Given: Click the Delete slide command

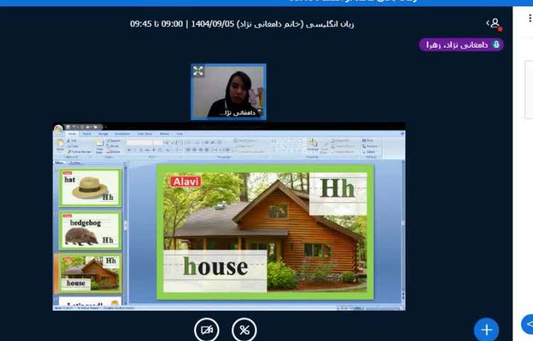Looking at the screenshot, I should tap(113, 151).
